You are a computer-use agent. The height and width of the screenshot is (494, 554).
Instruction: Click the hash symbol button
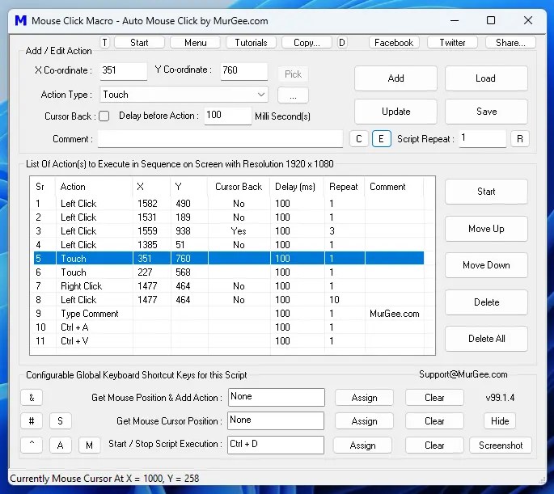(x=32, y=421)
